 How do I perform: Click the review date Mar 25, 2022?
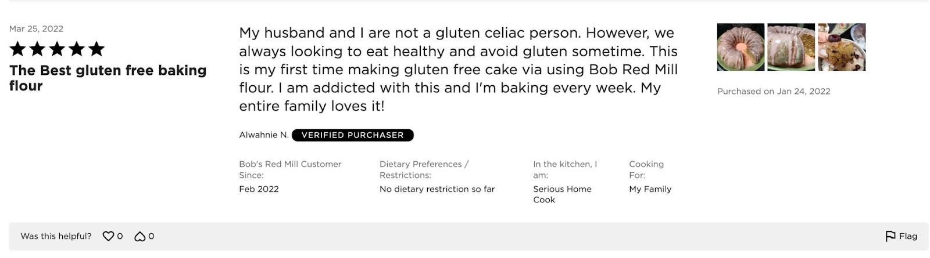[36, 28]
